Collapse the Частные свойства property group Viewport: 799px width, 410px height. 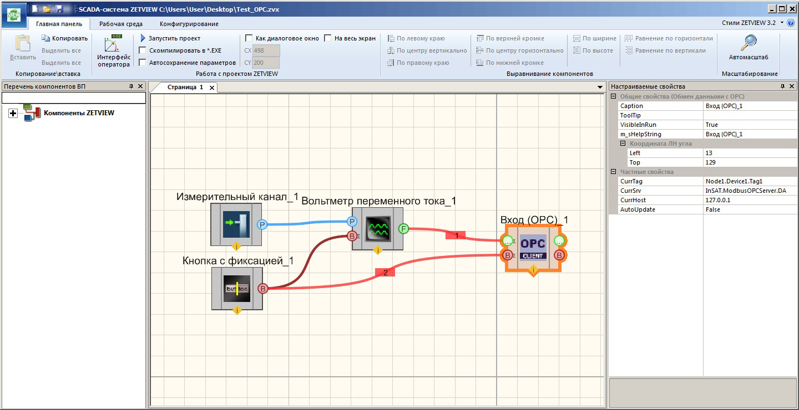tap(614, 172)
